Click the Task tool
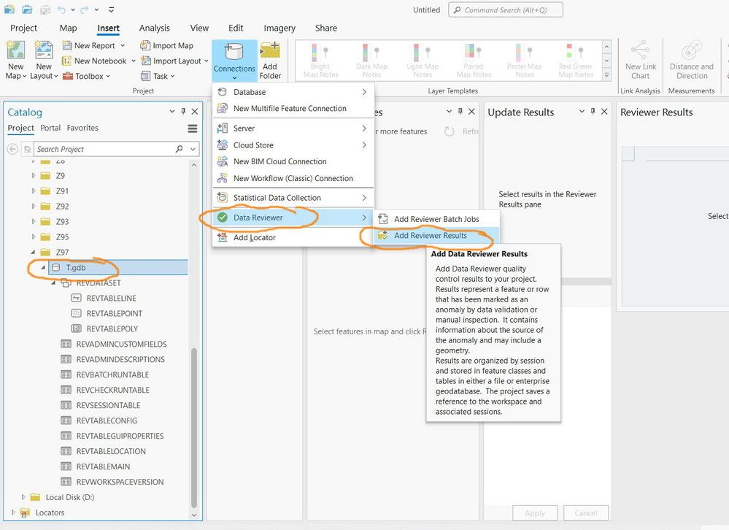Screen dimensions: 729x530 [157, 76]
